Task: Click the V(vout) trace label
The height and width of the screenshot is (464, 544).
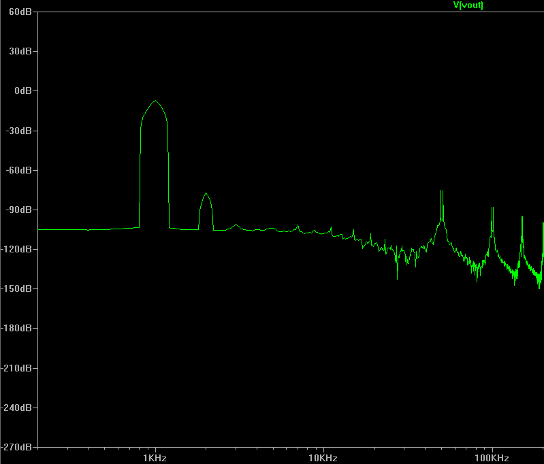Action: [468, 5]
